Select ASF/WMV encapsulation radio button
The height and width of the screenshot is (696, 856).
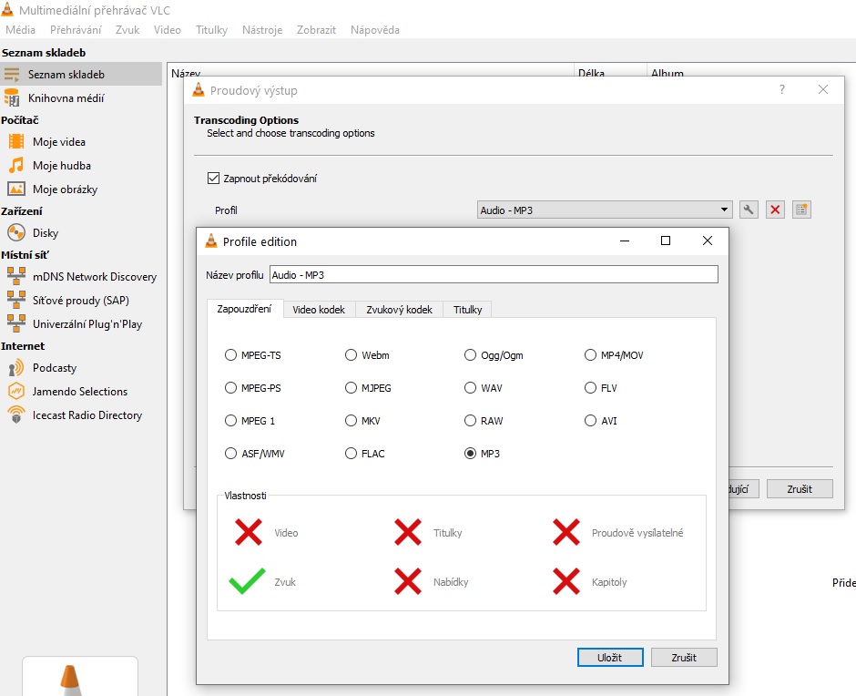tap(230, 454)
